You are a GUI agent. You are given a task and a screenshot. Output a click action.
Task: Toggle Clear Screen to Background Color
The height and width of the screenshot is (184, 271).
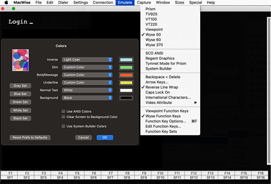point(63,117)
